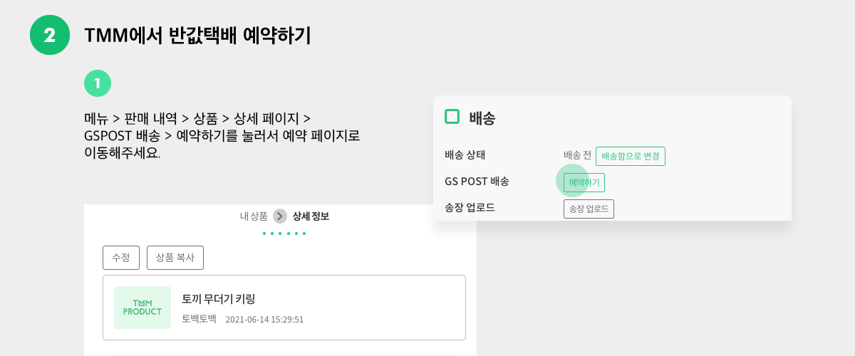Click the chevron arrow between 내 상품 and 상세 정보
The height and width of the screenshot is (356, 855).
click(x=280, y=216)
